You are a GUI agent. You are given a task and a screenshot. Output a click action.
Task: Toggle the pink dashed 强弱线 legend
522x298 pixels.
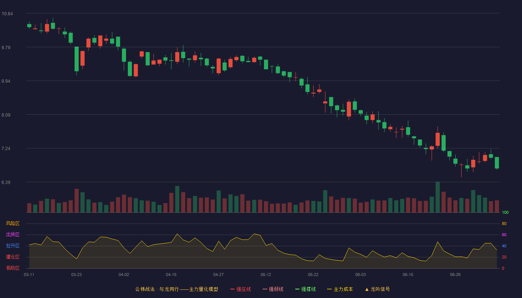273,289
